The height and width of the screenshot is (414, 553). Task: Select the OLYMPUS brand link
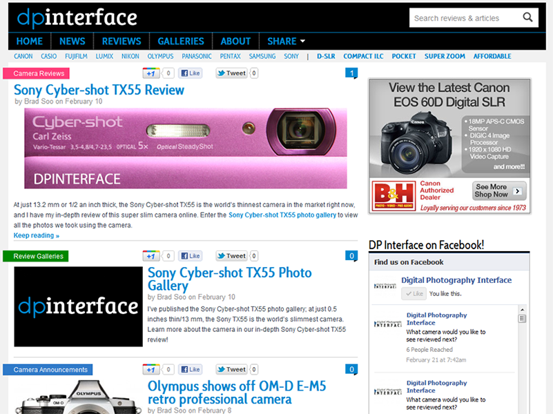pos(160,57)
